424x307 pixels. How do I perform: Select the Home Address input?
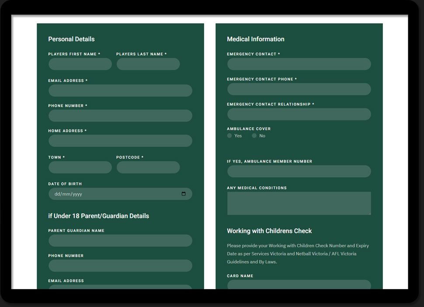120,141
